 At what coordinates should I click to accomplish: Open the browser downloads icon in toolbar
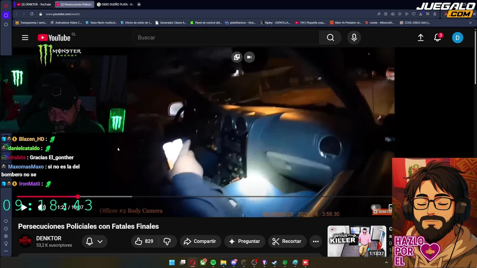pyautogui.click(x=420, y=14)
